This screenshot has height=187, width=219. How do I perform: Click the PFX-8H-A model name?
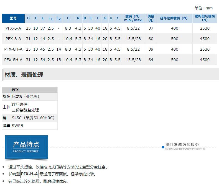point(13,60)
